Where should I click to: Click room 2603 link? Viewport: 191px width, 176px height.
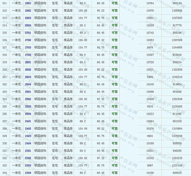[x=28, y=77]
